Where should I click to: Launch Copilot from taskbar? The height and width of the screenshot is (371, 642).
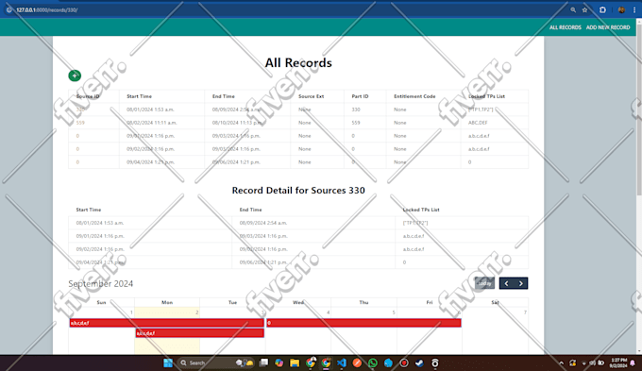tap(279, 363)
